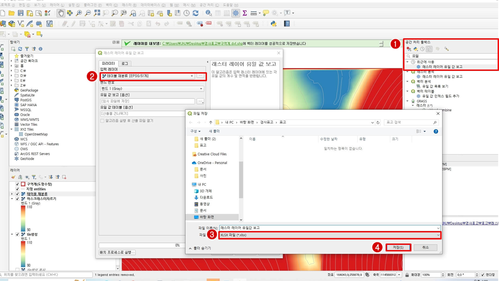Click the Refresh map icon
The height and width of the screenshot is (281, 499).
(196, 13)
